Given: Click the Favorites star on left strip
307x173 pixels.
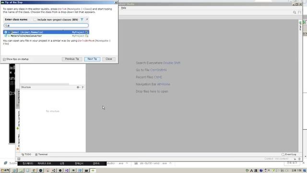Looking at the screenshot, I should [18, 149].
